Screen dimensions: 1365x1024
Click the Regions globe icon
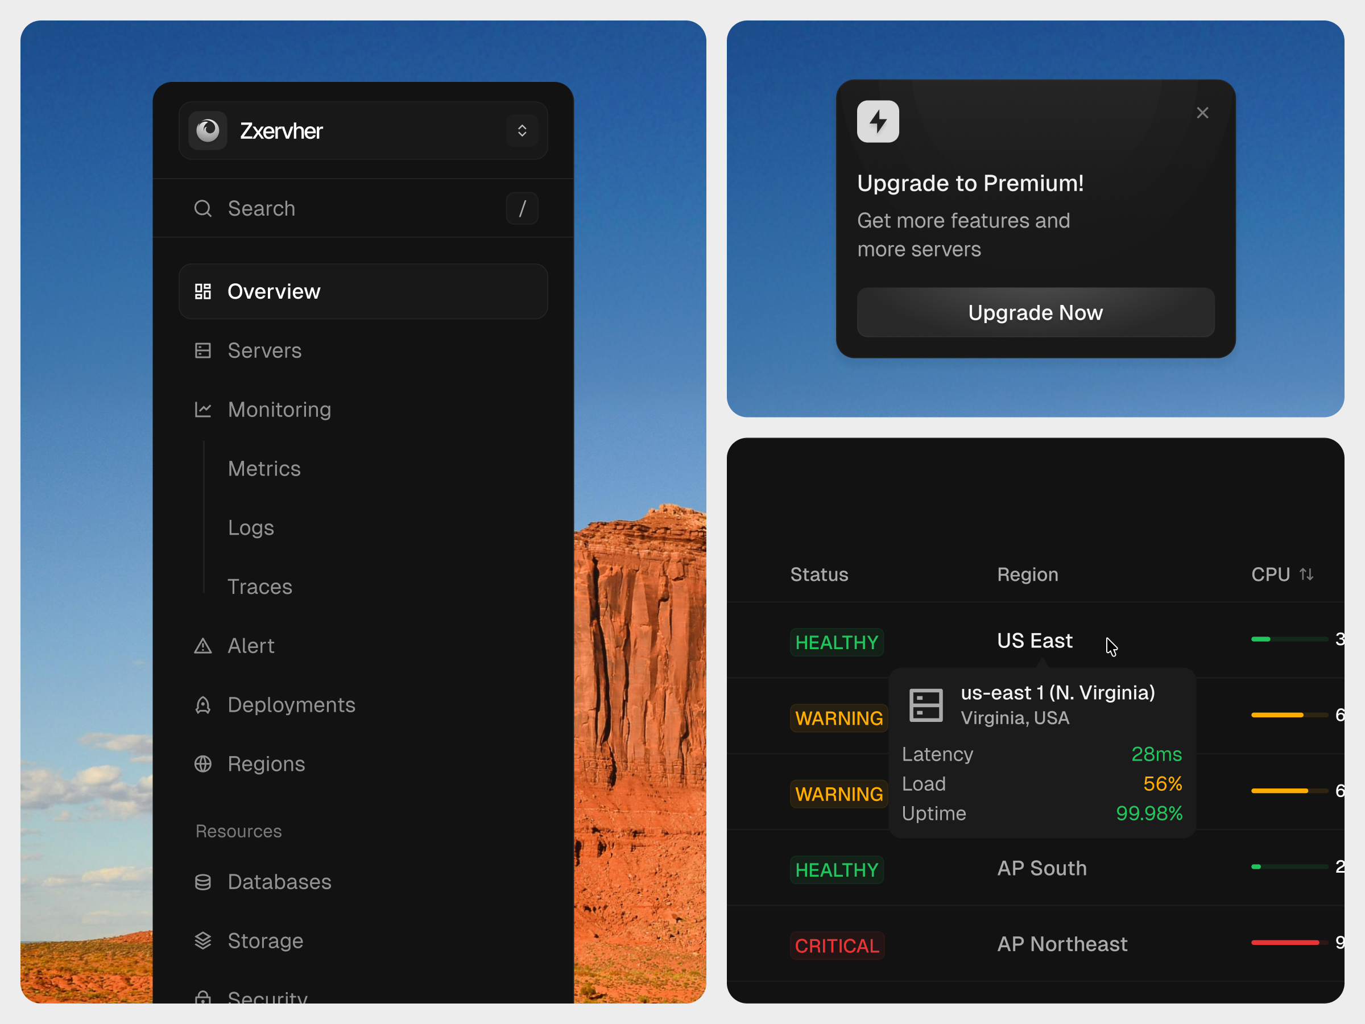203,763
